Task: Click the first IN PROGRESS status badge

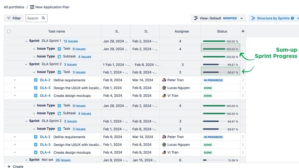Action: coord(213,80)
